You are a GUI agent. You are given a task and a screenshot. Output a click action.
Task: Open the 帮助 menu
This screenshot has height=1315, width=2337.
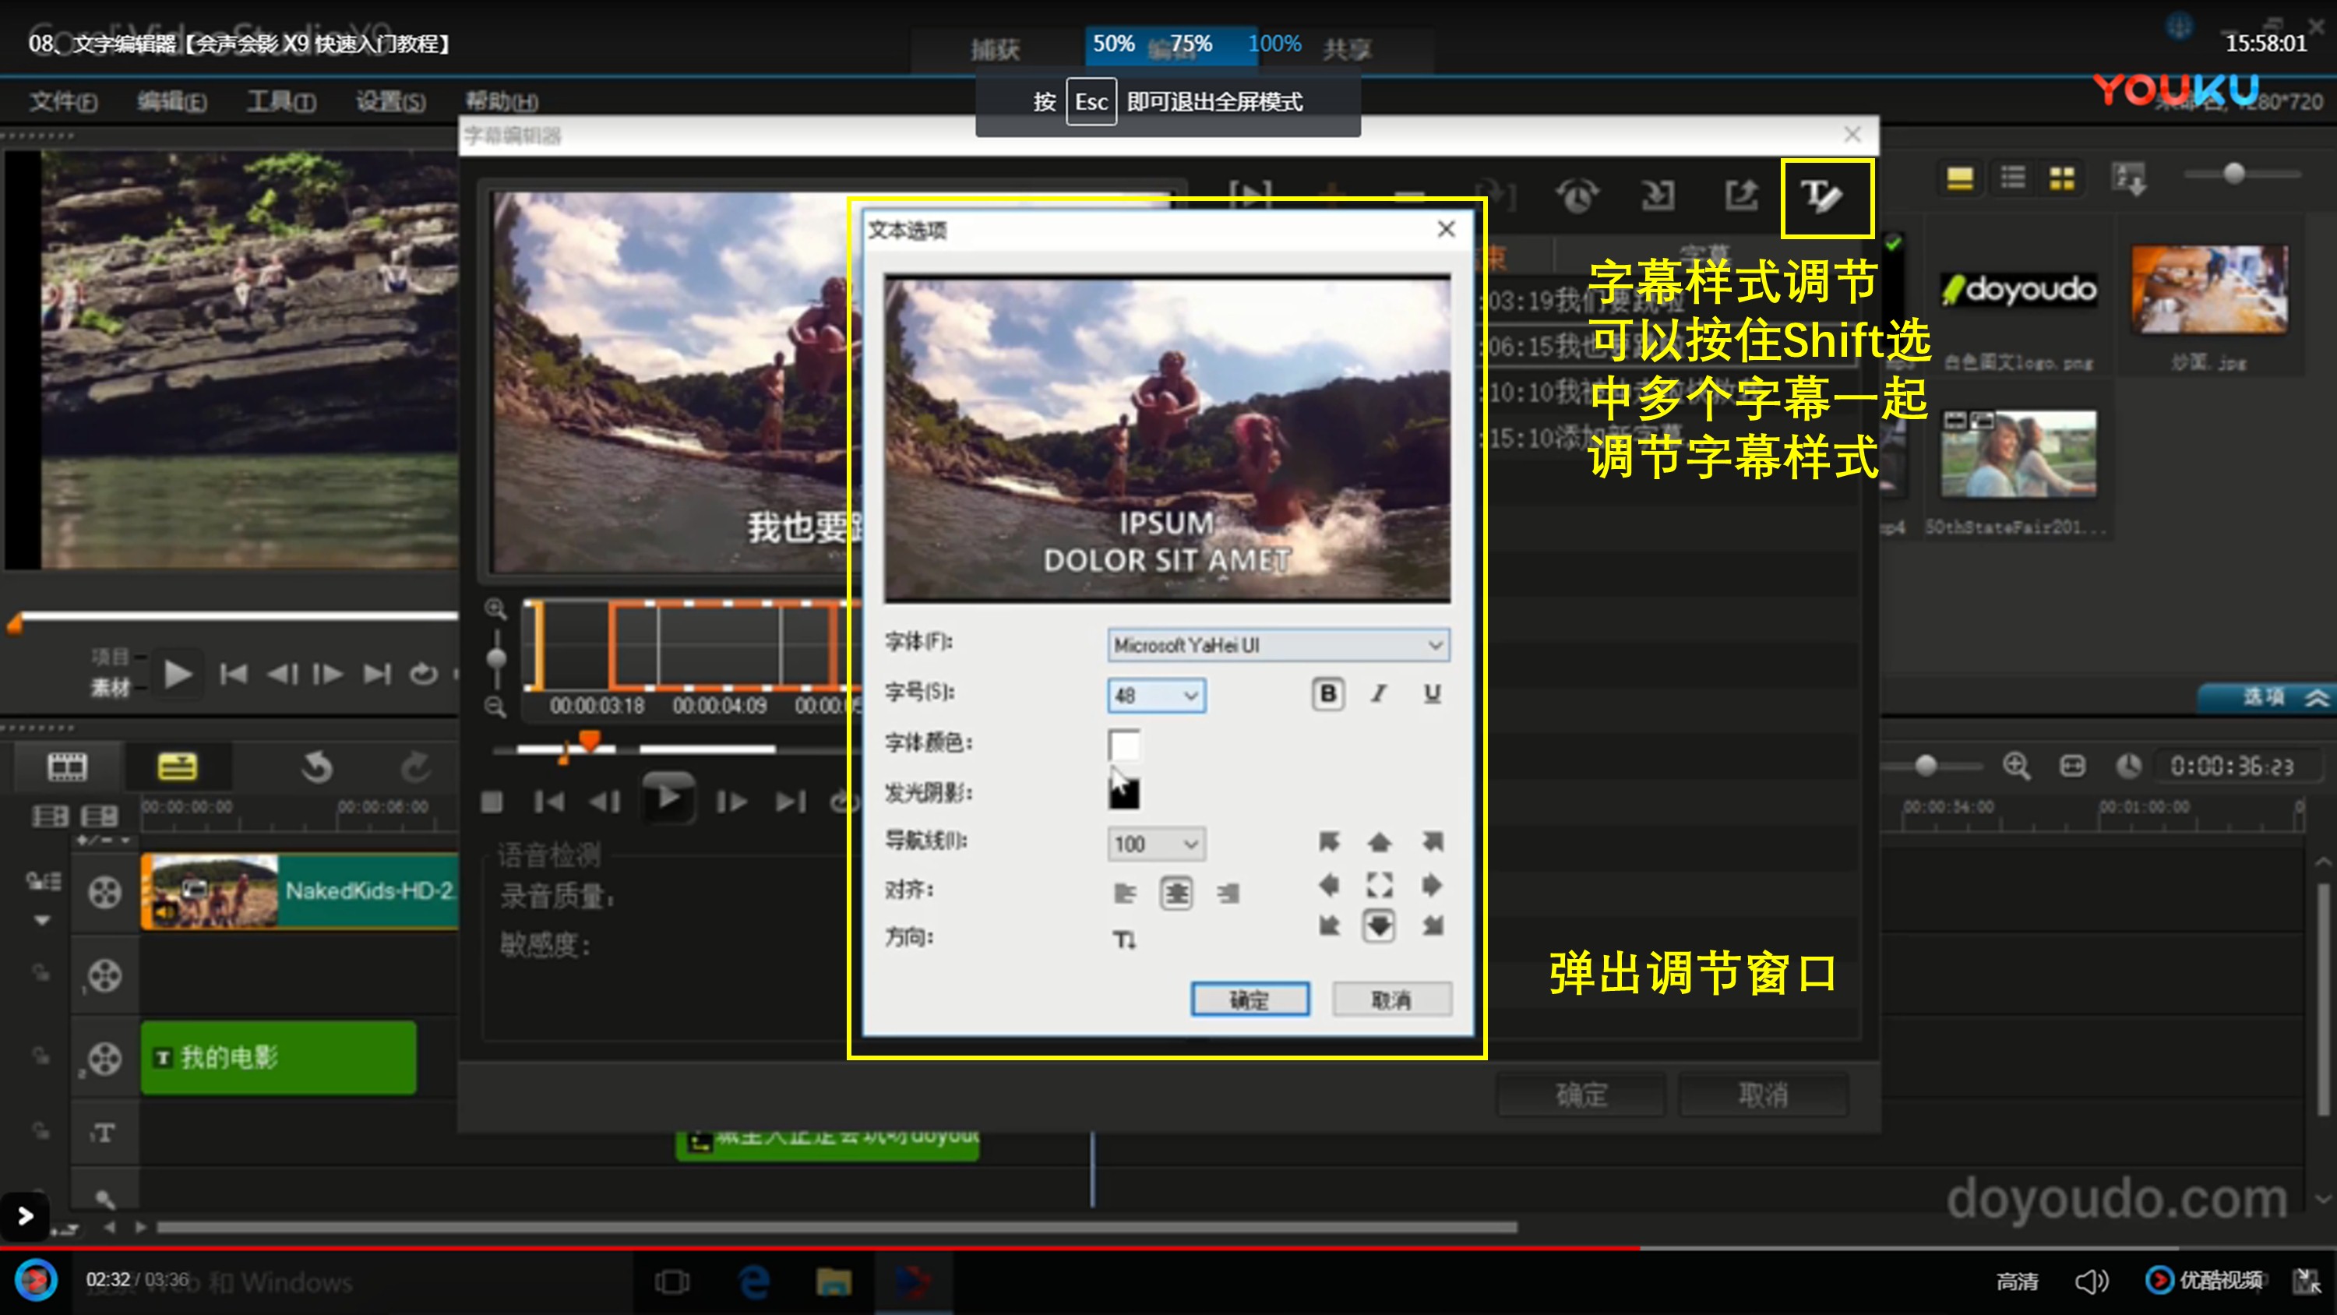point(501,100)
